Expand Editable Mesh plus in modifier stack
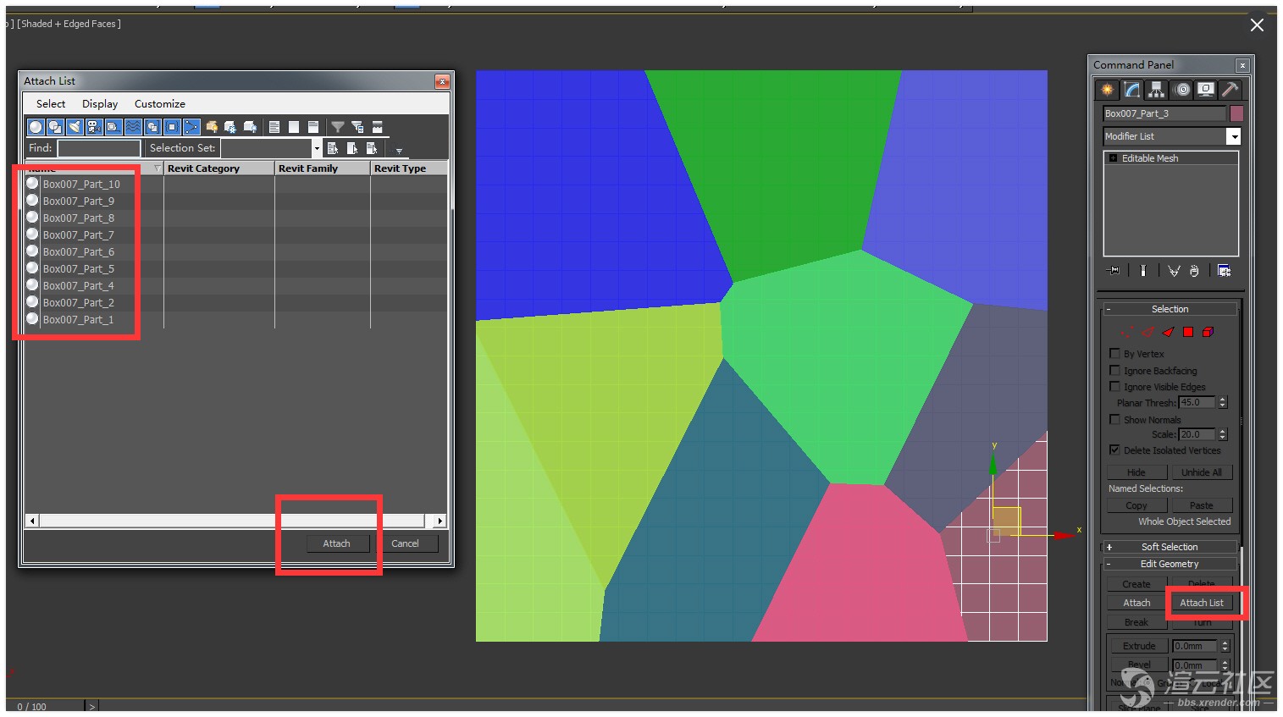 [1113, 158]
